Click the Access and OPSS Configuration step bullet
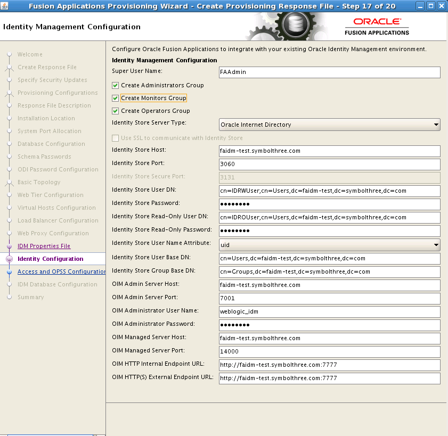Viewport: 448px width, 436px height. 9,272
